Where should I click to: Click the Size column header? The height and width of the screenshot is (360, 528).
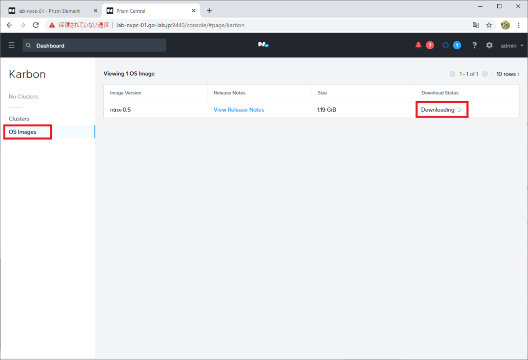[322, 93]
